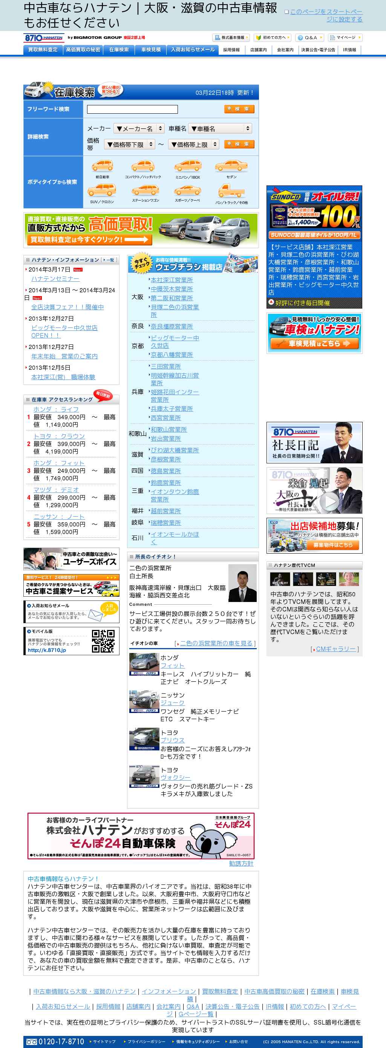Screen dimensions: 386x1048
Task: Open マイページ header button
Action: click(345, 38)
